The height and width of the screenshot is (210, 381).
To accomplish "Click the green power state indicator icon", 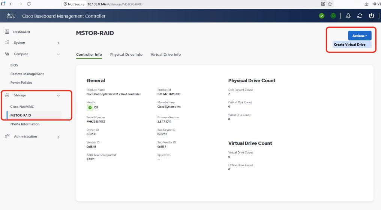I will click(x=333, y=16).
